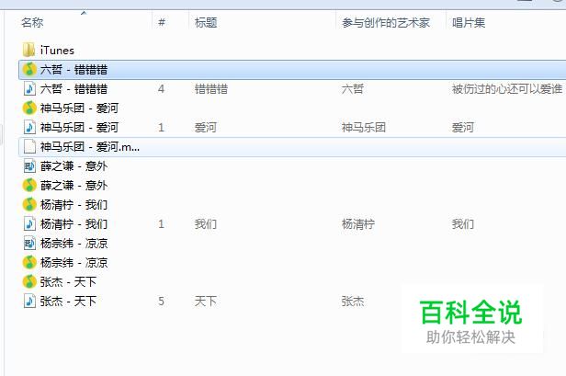Click the 神马乐团 artist cell
Image resolution: width=566 pixels, height=376 pixels.
(x=364, y=128)
